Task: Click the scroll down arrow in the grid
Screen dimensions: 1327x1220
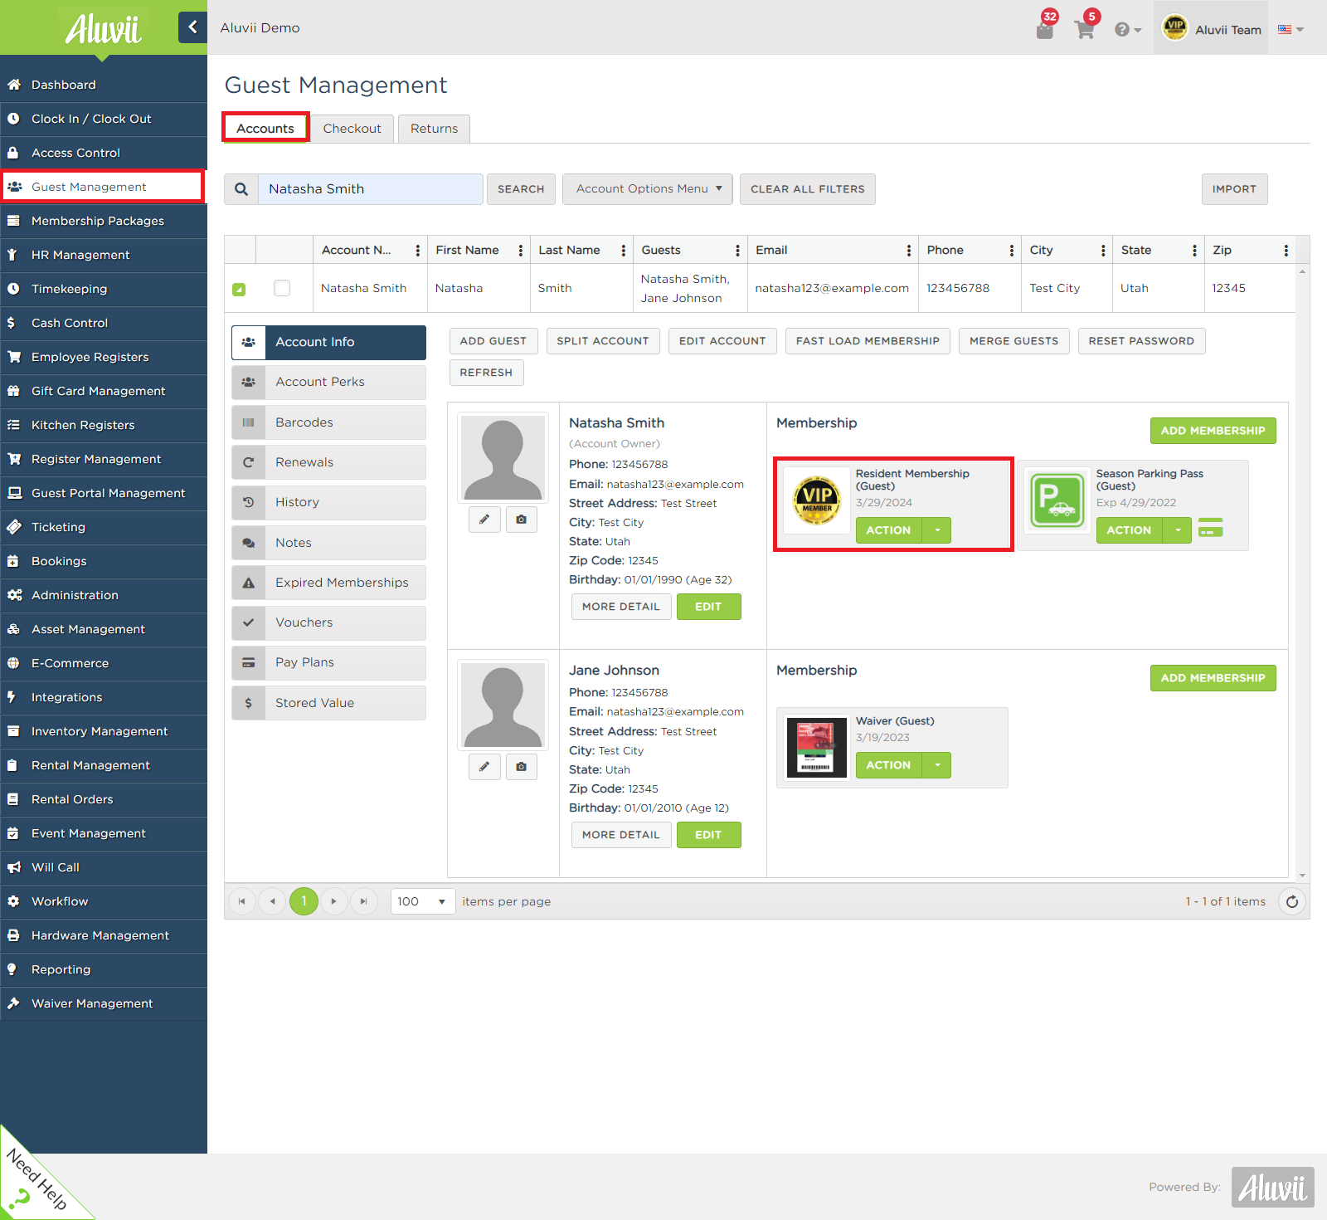Action: click(x=1303, y=876)
